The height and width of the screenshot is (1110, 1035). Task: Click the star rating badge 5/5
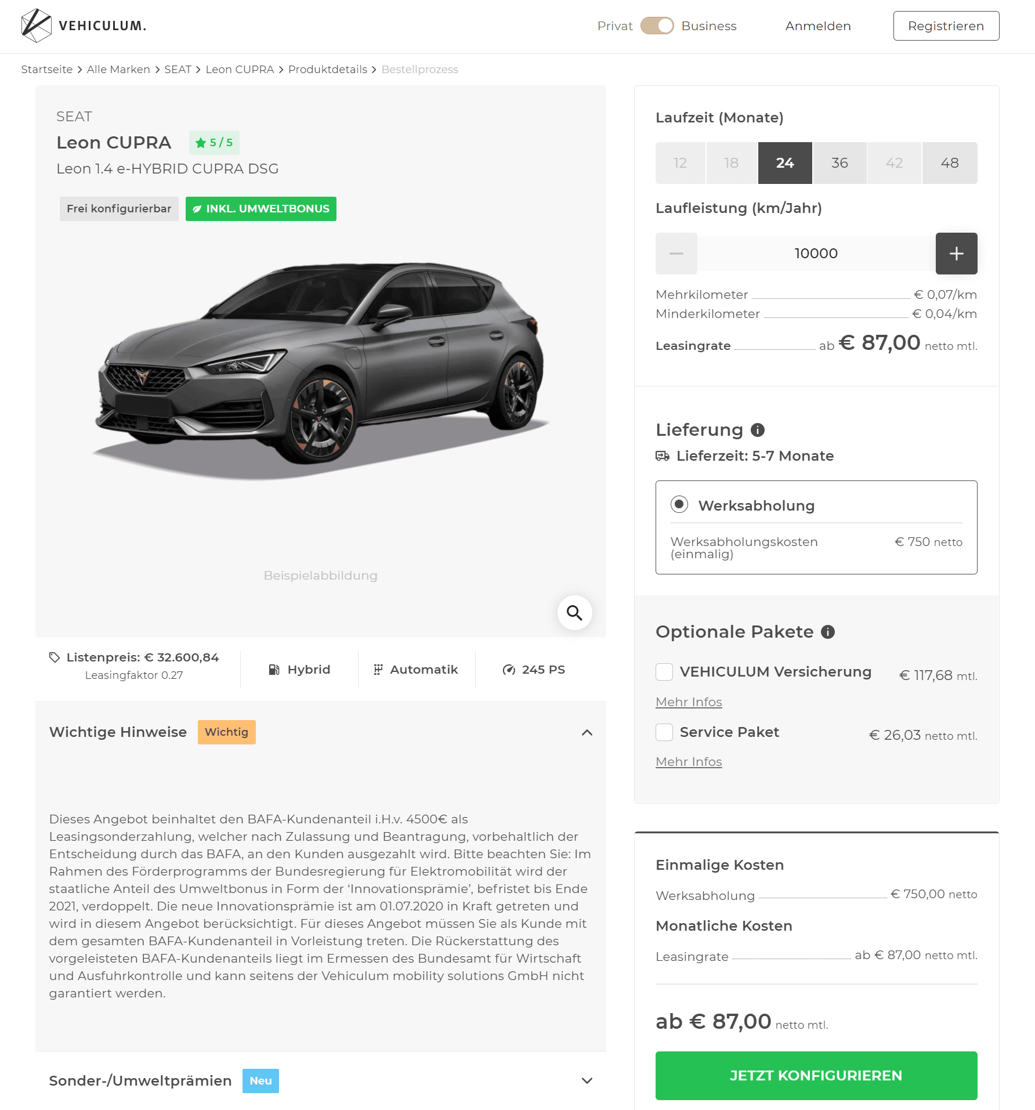pos(214,143)
